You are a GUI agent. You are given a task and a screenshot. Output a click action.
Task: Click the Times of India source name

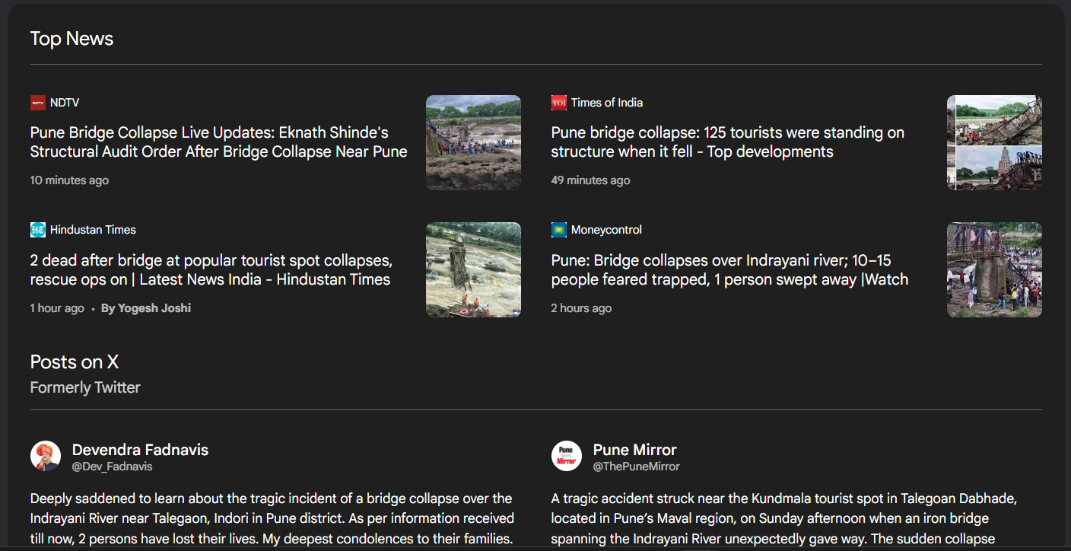click(x=607, y=103)
